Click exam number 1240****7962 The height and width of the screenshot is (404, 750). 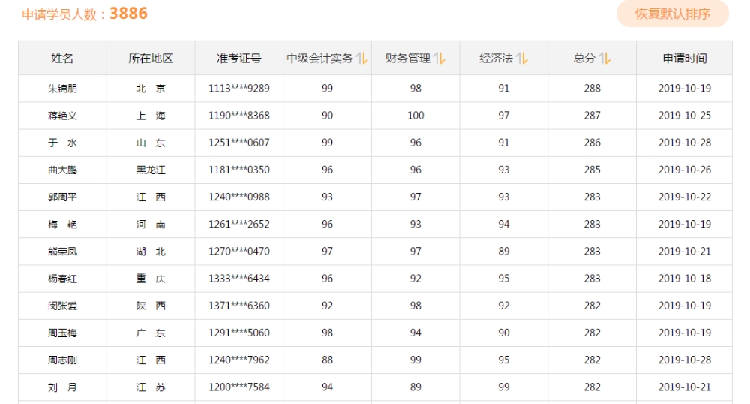[x=239, y=360]
